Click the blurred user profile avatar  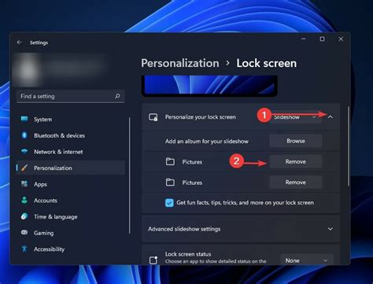28,69
